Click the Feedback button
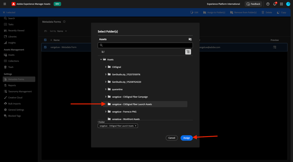Screen dimensions: 293x162 [253, 4]
